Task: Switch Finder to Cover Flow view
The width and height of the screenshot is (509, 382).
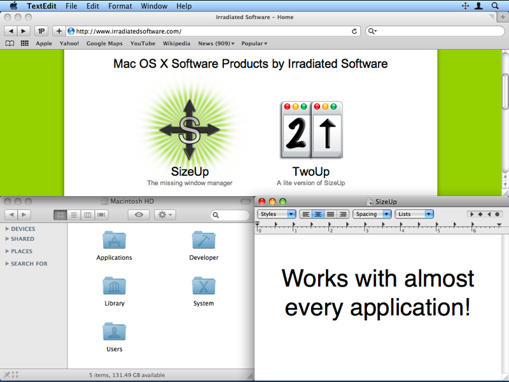Action: [x=101, y=215]
